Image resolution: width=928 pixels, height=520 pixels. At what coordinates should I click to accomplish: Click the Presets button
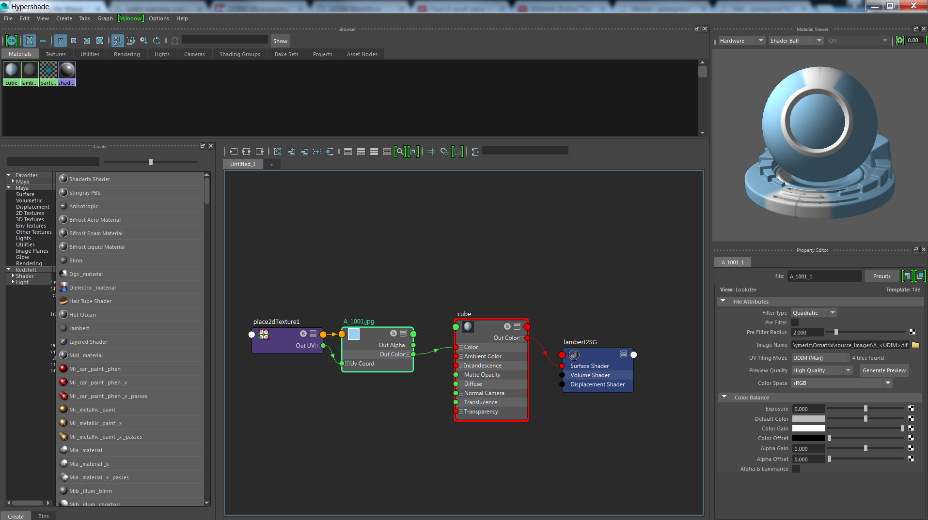coord(881,276)
